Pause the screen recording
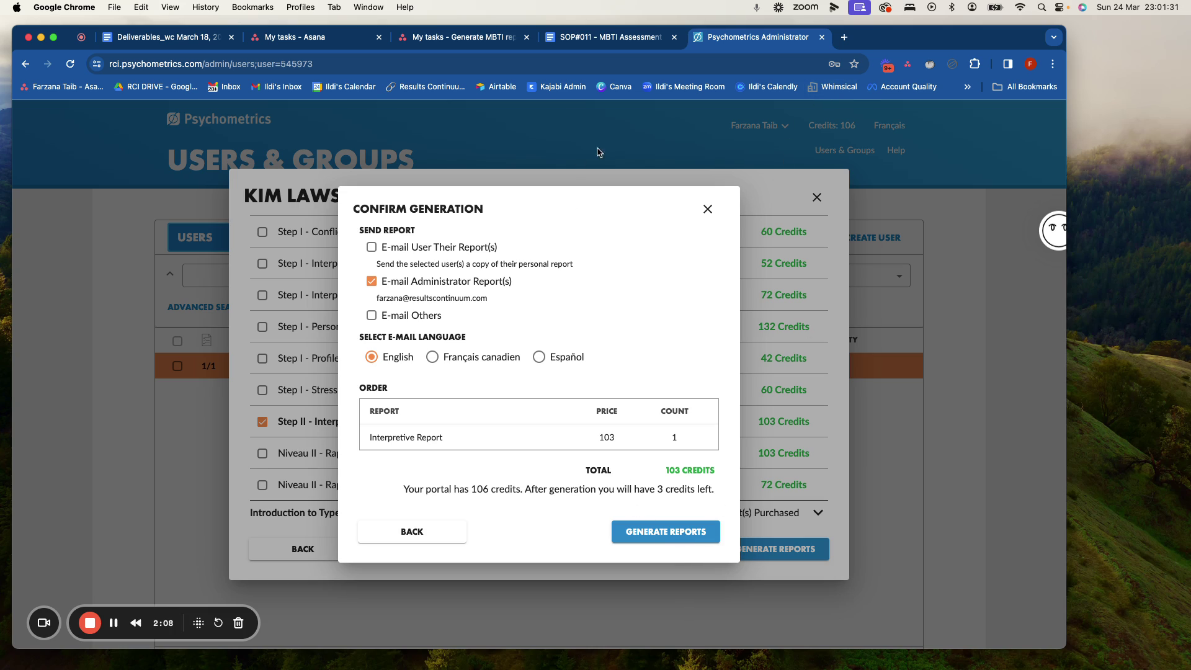Viewport: 1191px width, 670px height. point(114,623)
